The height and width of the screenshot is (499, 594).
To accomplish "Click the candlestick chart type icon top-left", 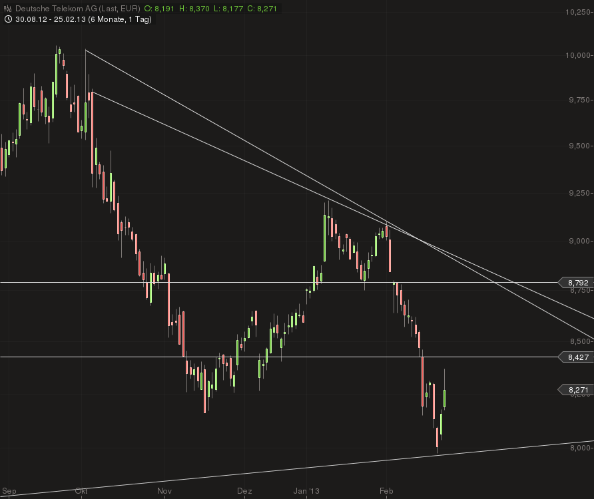I will coord(6,8).
